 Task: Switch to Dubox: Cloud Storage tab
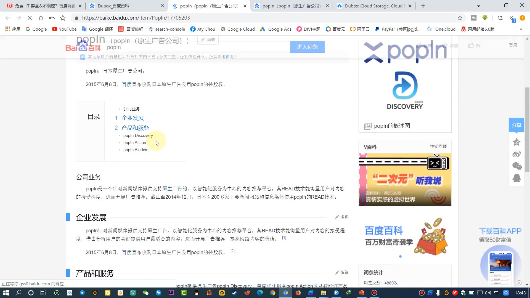click(374, 6)
